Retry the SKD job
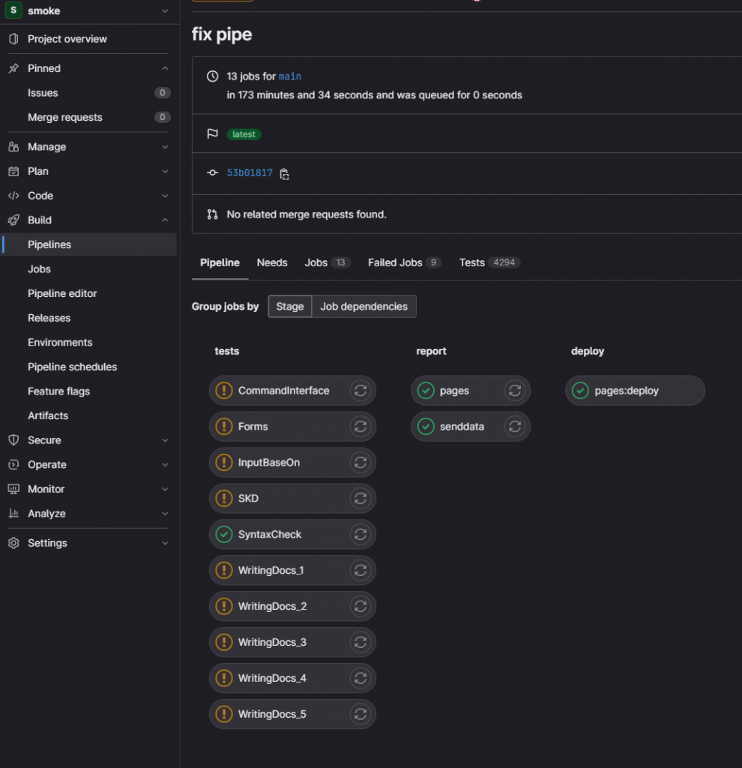The height and width of the screenshot is (768, 742). (x=361, y=499)
